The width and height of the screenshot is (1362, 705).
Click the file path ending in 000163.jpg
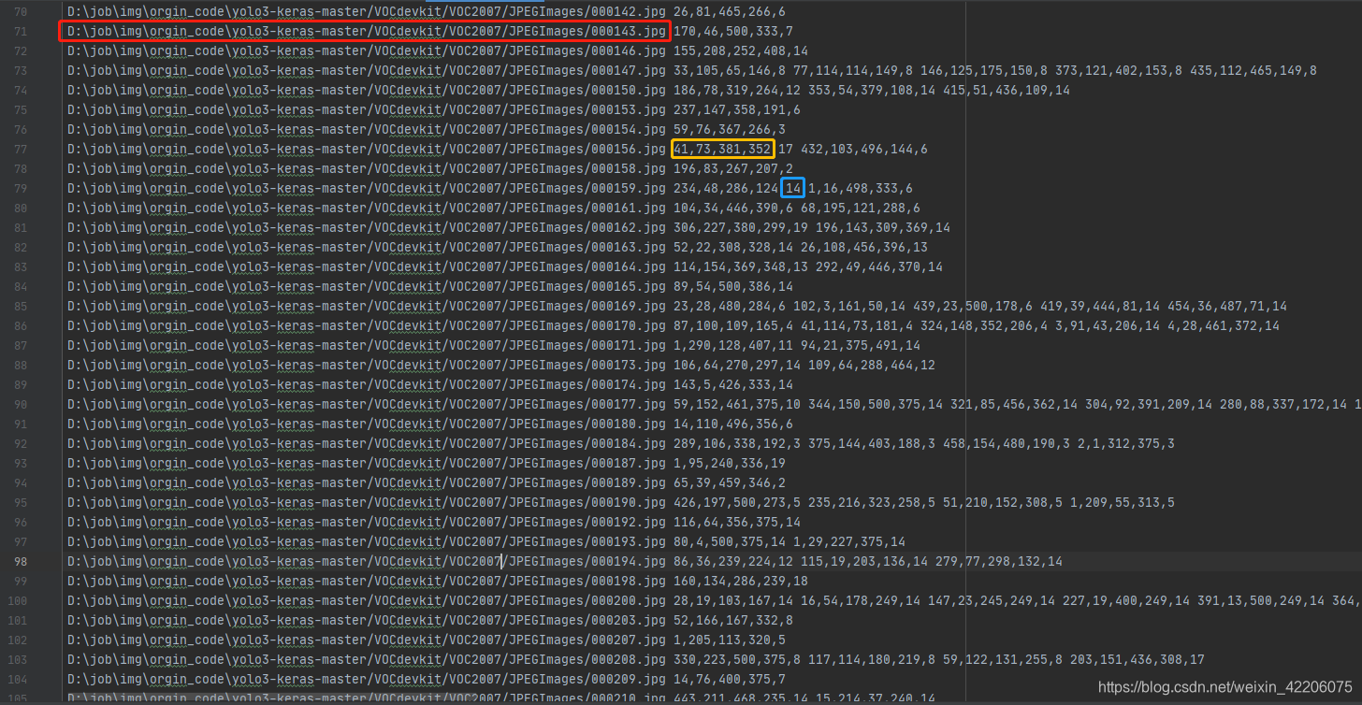(367, 248)
